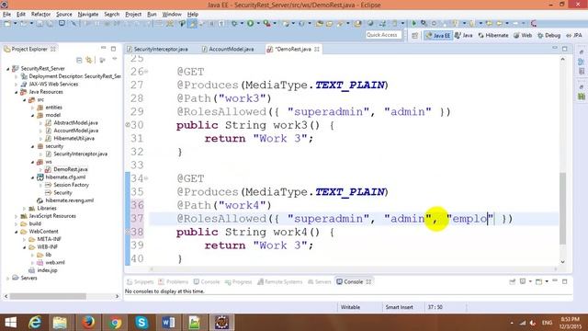
Task: Click Project Explorer horizontal scrollbar thumb
Action: pos(48,296)
